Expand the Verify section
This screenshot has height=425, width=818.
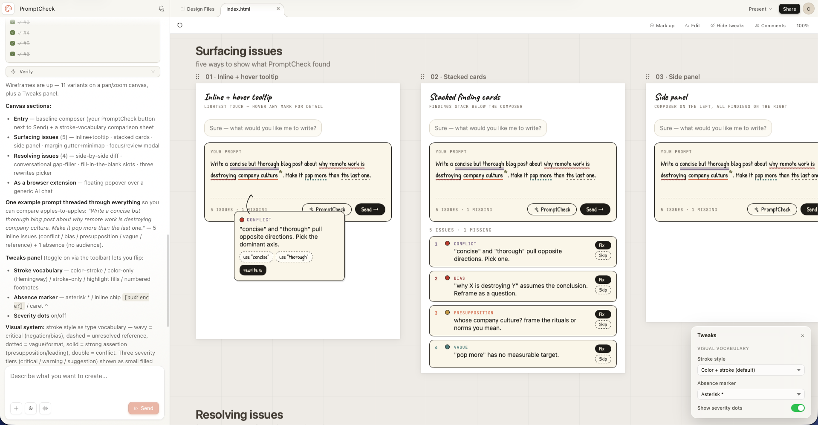coord(83,72)
